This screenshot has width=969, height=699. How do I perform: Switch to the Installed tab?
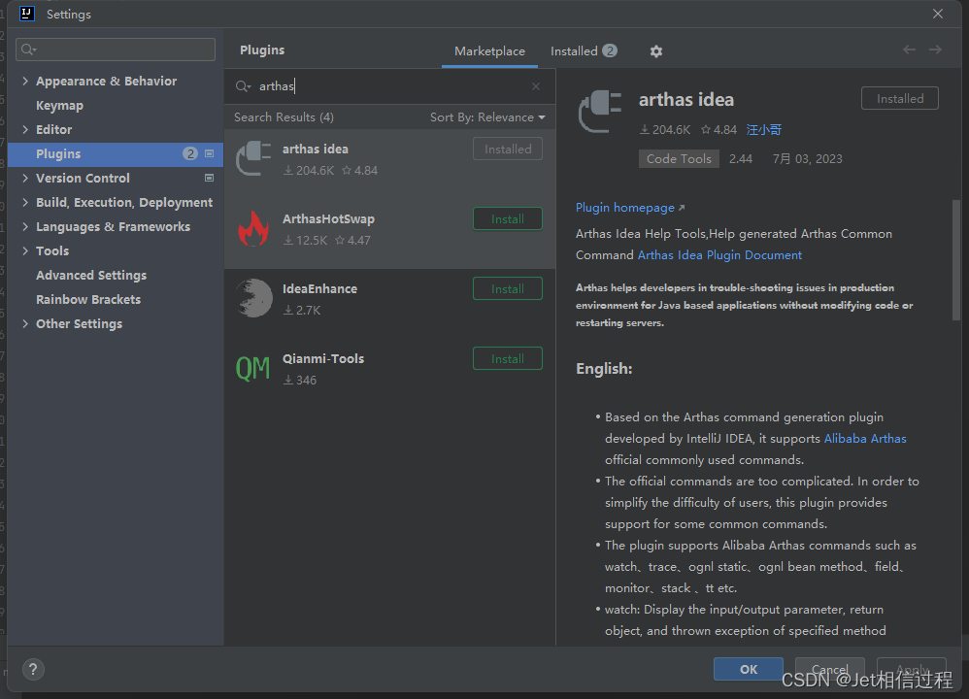tap(584, 51)
